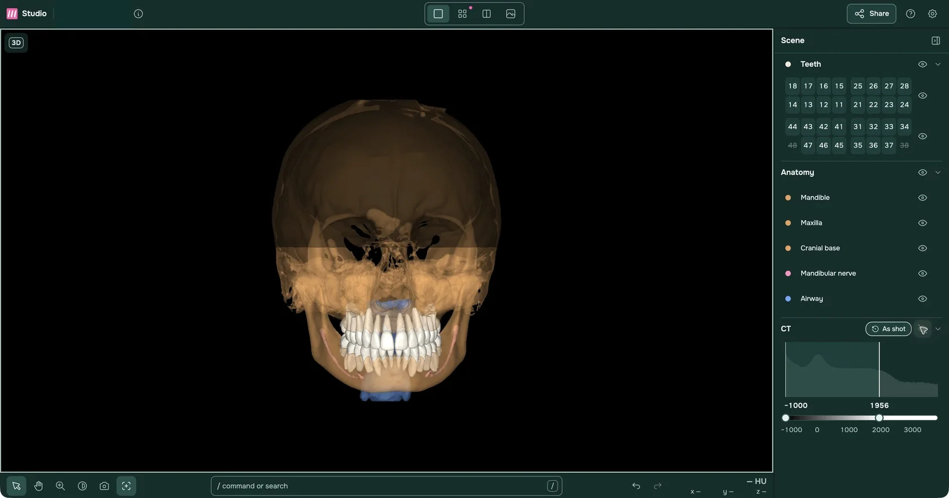Open the info icon near Studio title

coord(138,14)
